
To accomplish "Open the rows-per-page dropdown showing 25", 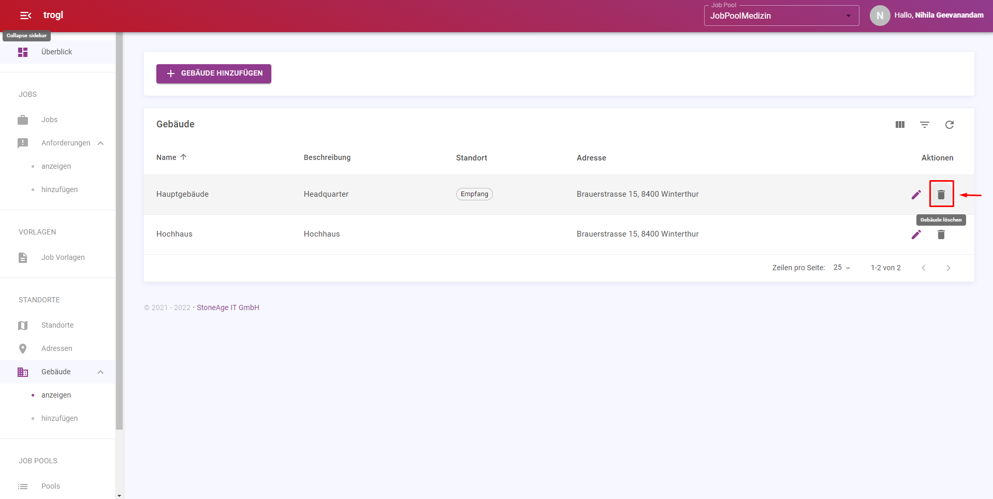I will (842, 268).
